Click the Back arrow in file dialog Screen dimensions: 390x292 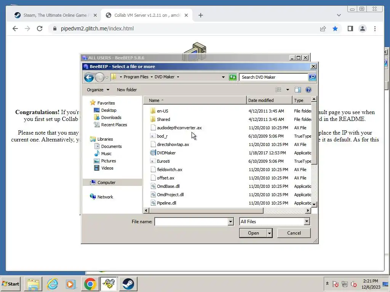coord(89,77)
